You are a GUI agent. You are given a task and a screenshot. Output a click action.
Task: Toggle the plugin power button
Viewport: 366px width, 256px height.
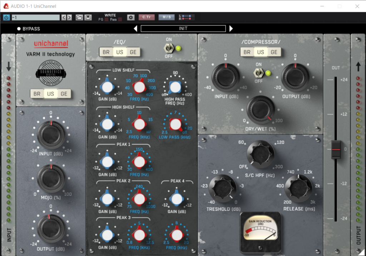click(x=6, y=18)
